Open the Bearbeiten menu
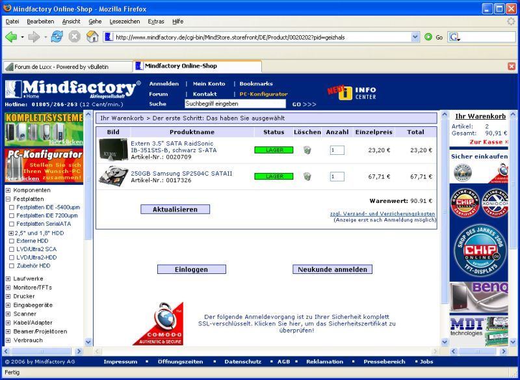This screenshot has width=520, height=380. pyautogui.click(x=40, y=21)
